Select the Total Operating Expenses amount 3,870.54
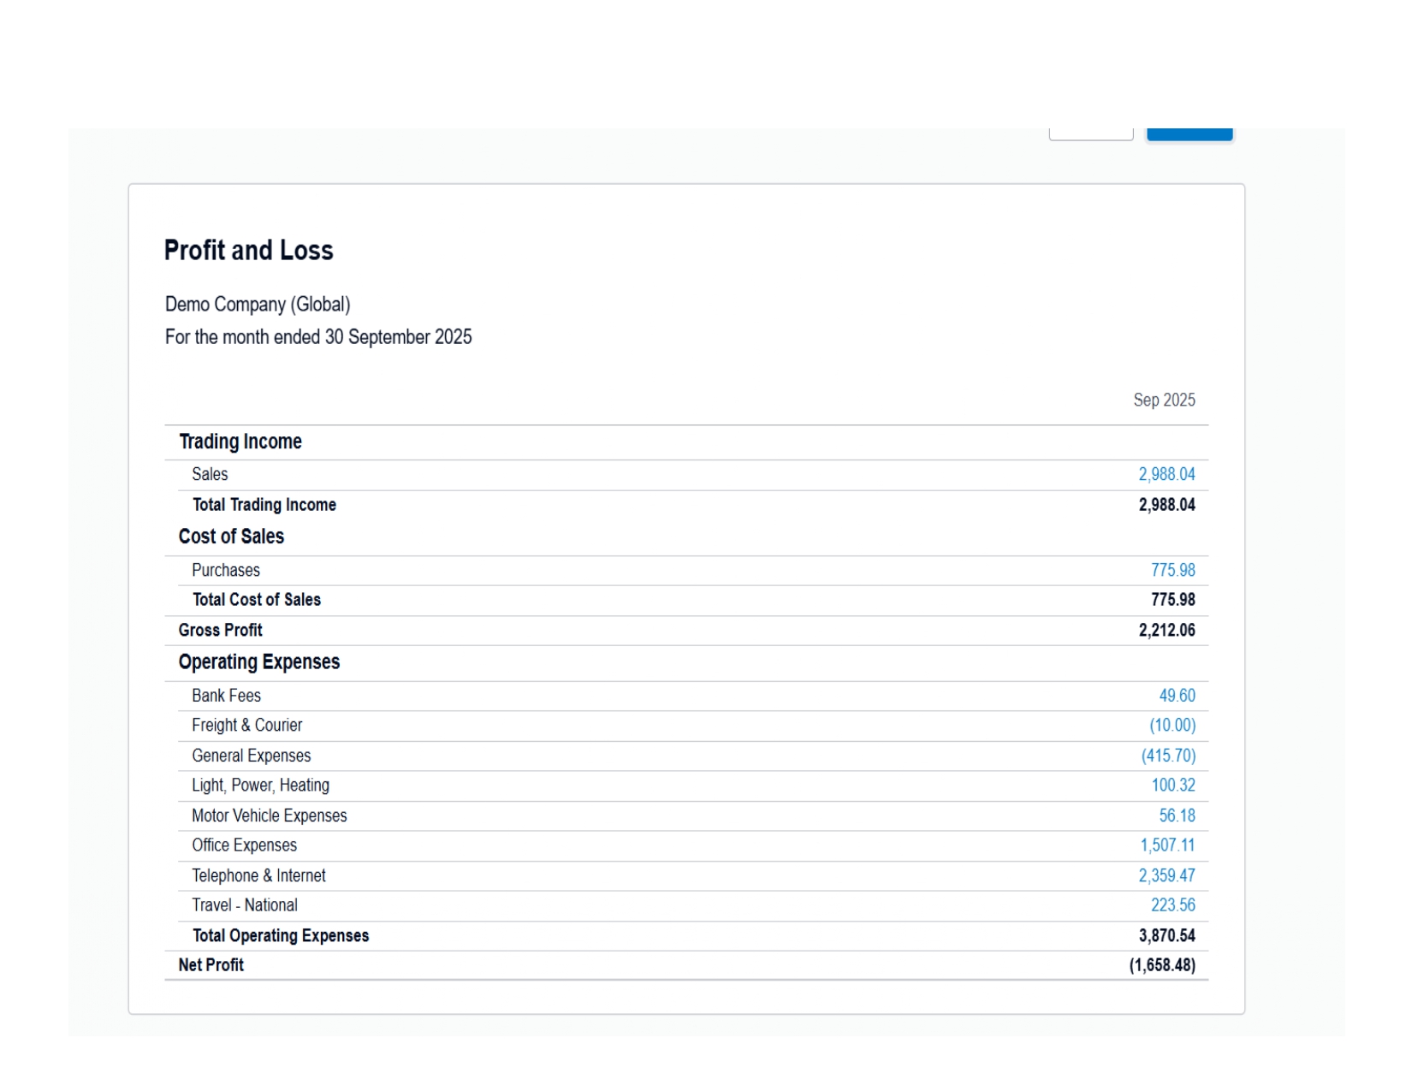Screen dimensions: 1412x1091 1166,935
